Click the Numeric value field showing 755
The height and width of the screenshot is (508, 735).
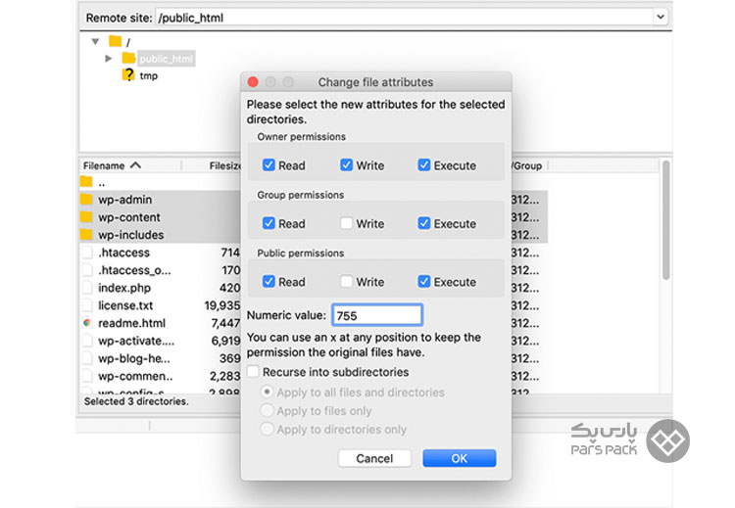point(377,315)
